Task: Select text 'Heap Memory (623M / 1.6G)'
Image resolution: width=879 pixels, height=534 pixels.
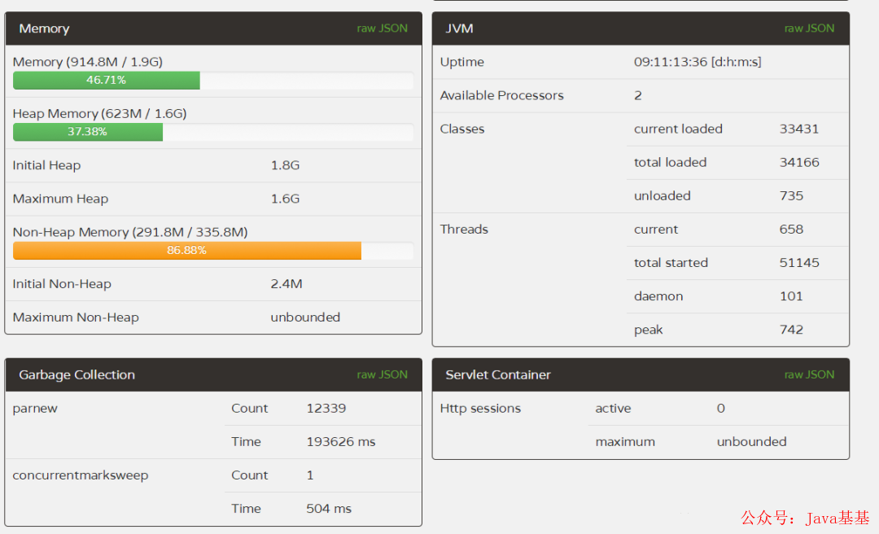Action: [99, 113]
